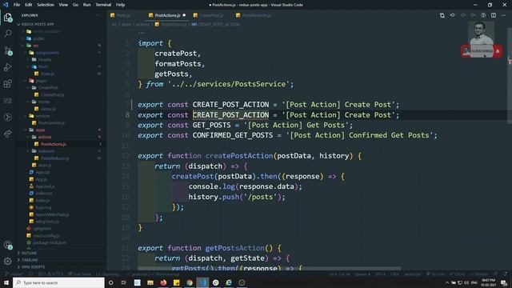Viewport: 512px width, 288px height.
Task: Expand the node_modules folder
Action: pos(46,31)
